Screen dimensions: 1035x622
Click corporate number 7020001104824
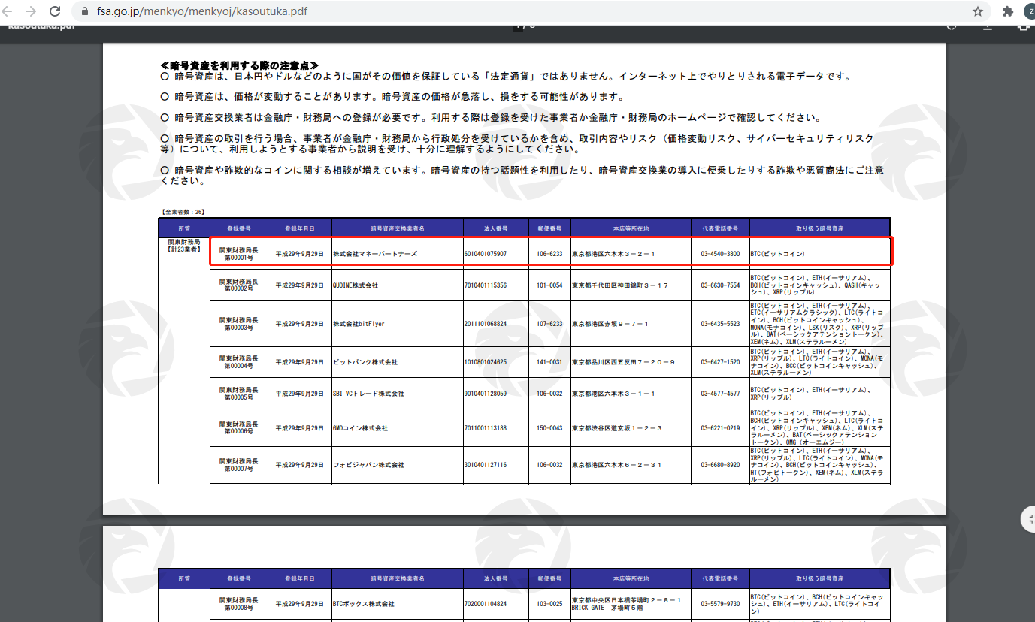point(486,604)
